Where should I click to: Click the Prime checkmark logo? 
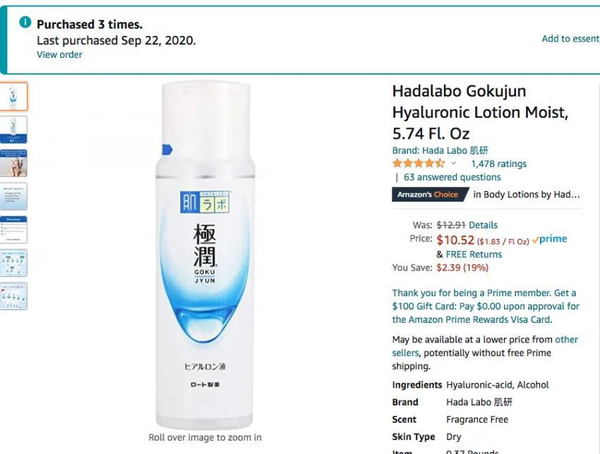549,239
